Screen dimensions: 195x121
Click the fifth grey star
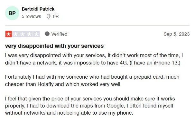(36, 34)
